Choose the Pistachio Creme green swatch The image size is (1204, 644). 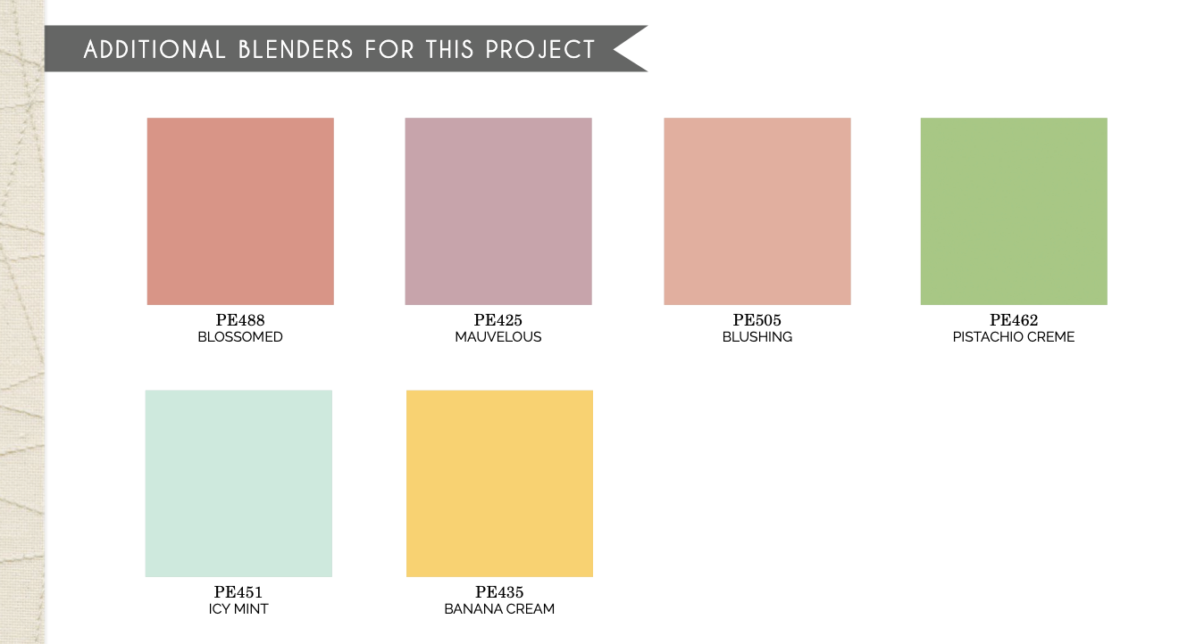click(1014, 211)
